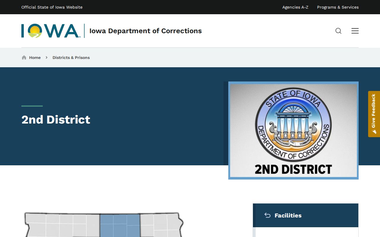Screen dimensions: 380x237
Task: Click Iowa Department of Corrections title
Action: [145, 31]
